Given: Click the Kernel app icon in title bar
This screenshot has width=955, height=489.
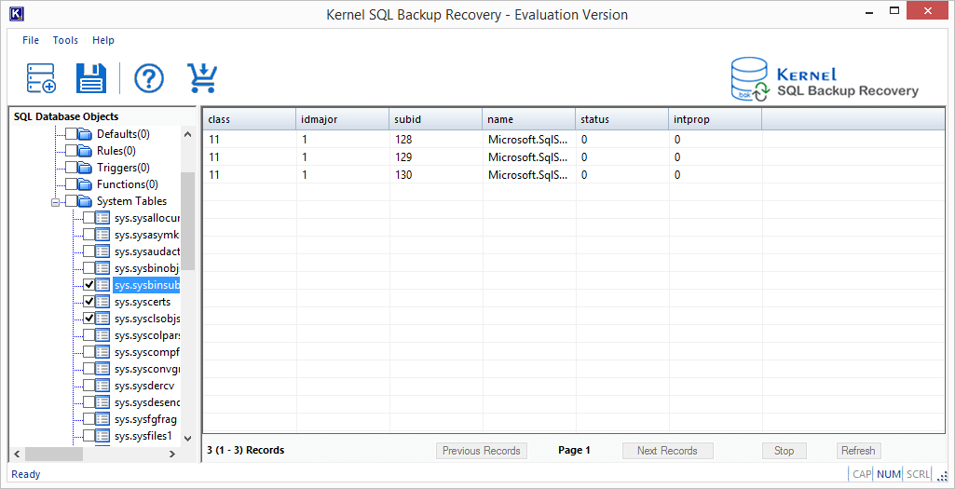Looking at the screenshot, I should 17,13.
